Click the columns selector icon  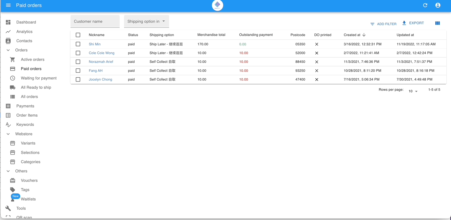(x=438, y=23)
